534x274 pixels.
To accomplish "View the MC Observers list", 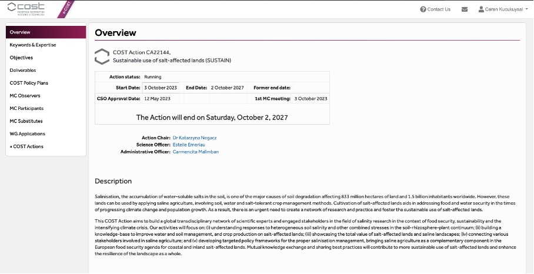I will (x=25, y=96).
